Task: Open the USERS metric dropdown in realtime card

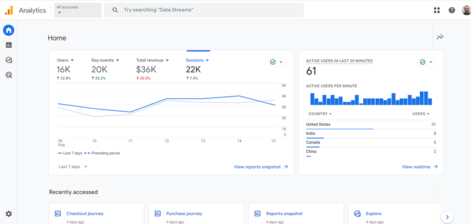Action: tap(421, 114)
